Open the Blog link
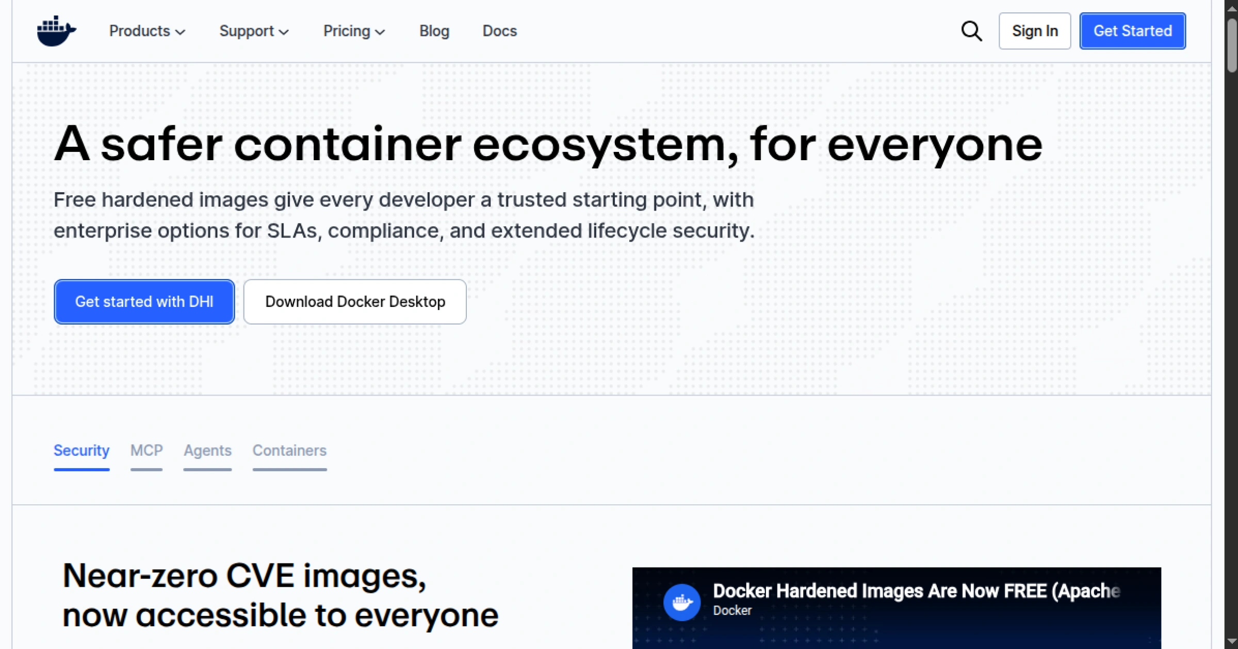This screenshot has height=649, width=1238. click(434, 31)
